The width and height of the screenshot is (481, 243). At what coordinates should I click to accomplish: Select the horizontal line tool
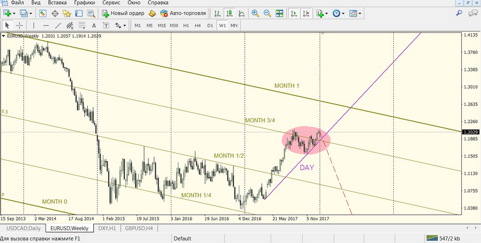click(46, 26)
